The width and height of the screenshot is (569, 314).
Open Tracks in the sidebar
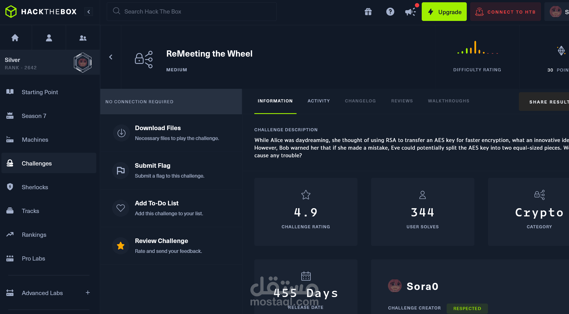(x=49, y=211)
